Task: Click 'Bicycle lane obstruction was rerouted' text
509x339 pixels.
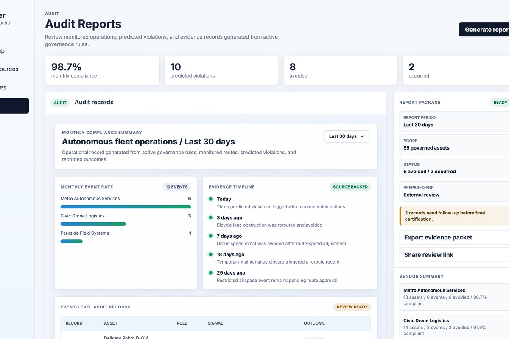Action: click(x=269, y=225)
